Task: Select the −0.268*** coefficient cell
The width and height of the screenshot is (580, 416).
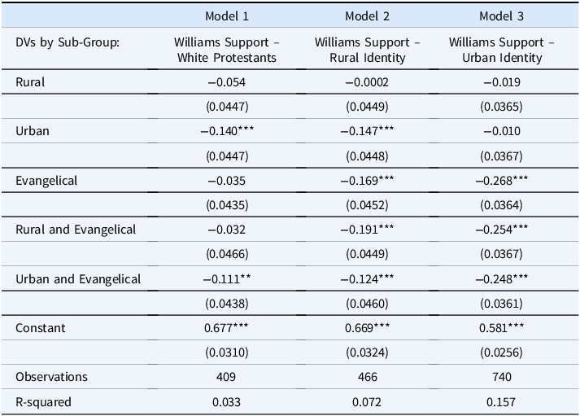Action: click(x=501, y=181)
